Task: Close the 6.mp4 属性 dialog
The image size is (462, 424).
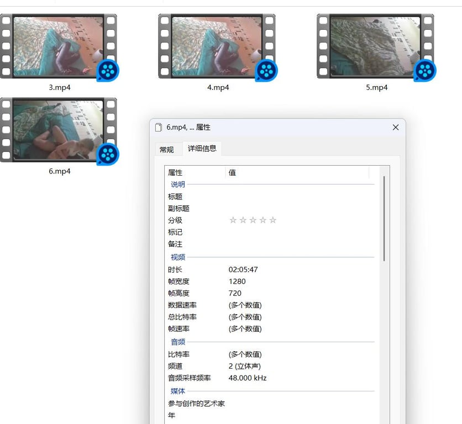Action: pyautogui.click(x=396, y=127)
